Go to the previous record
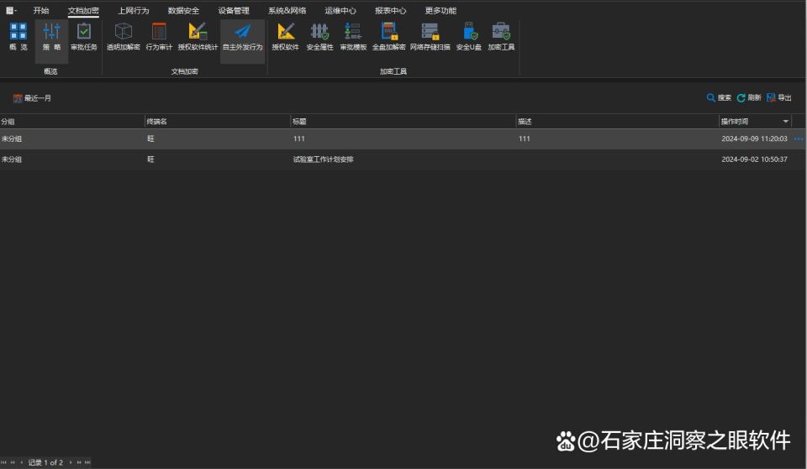Screen dimensions: 807x469 pyautogui.click(x=21, y=462)
